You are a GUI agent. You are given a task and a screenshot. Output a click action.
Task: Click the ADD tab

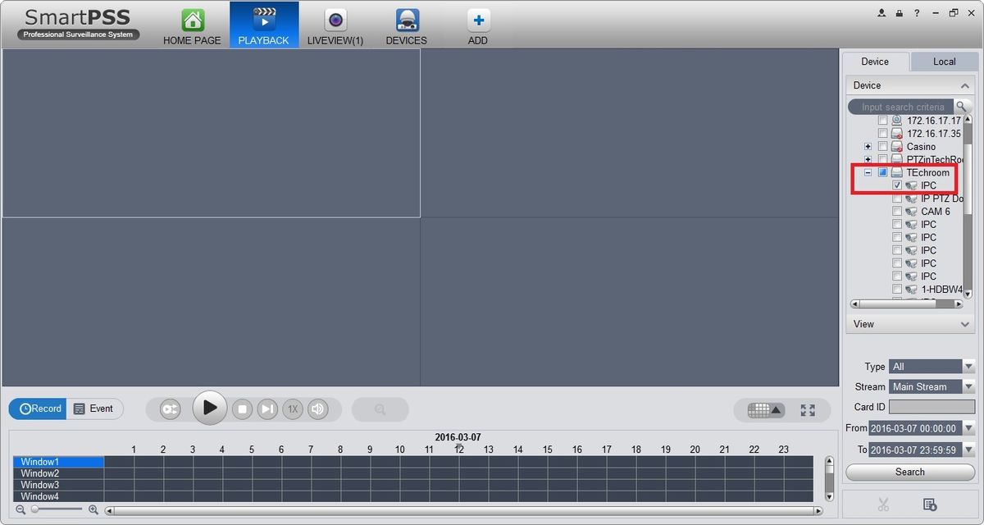click(x=478, y=25)
